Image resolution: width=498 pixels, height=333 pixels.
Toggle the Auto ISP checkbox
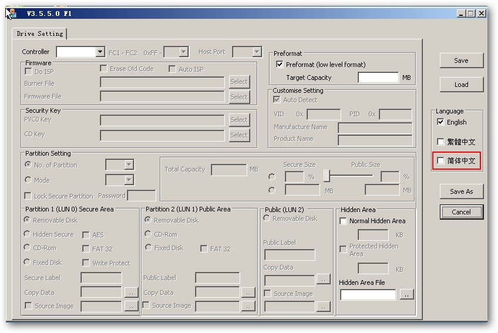(x=172, y=69)
